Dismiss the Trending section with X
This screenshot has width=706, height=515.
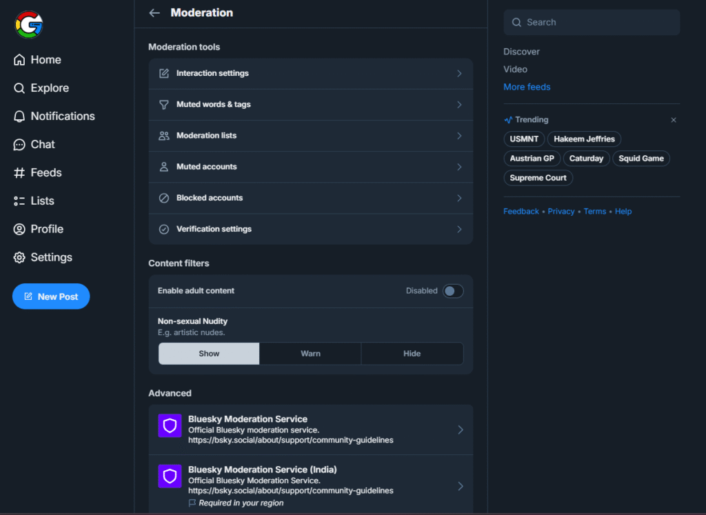(x=674, y=120)
